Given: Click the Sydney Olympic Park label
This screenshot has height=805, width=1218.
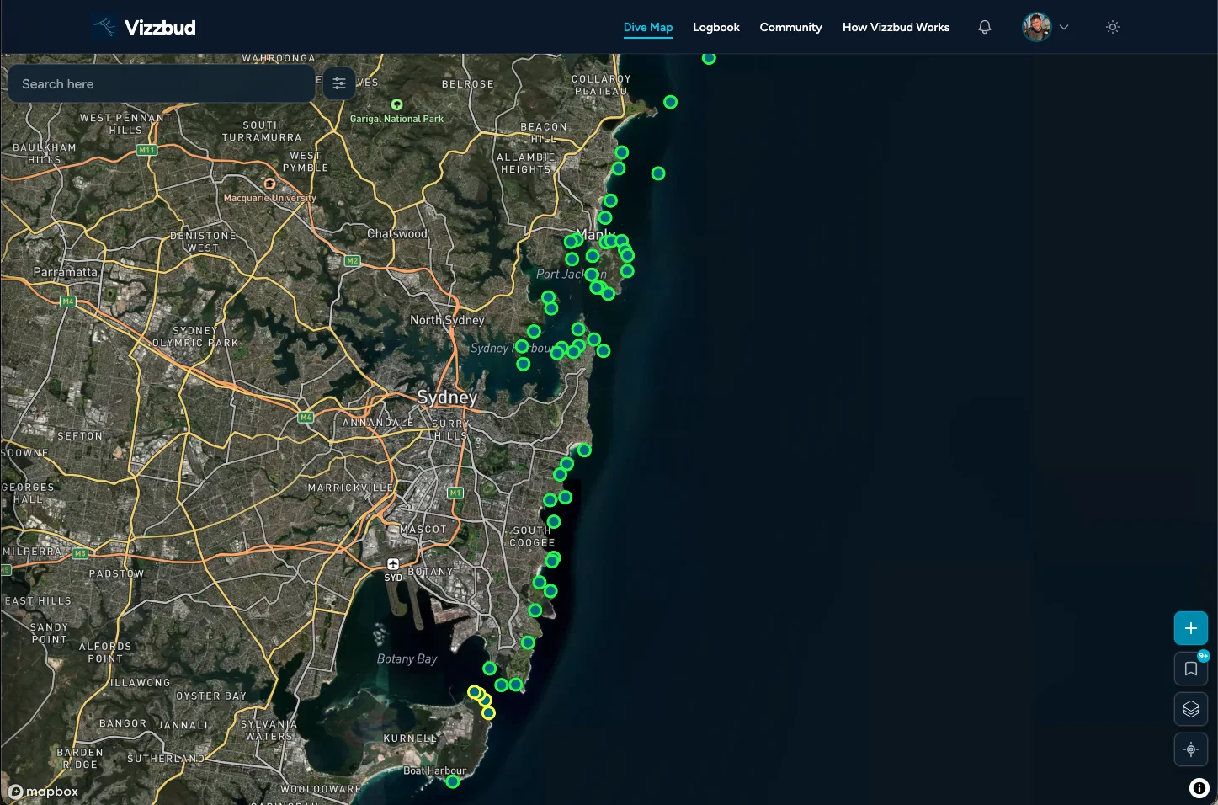Looking at the screenshot, I should tap(195, 337).
